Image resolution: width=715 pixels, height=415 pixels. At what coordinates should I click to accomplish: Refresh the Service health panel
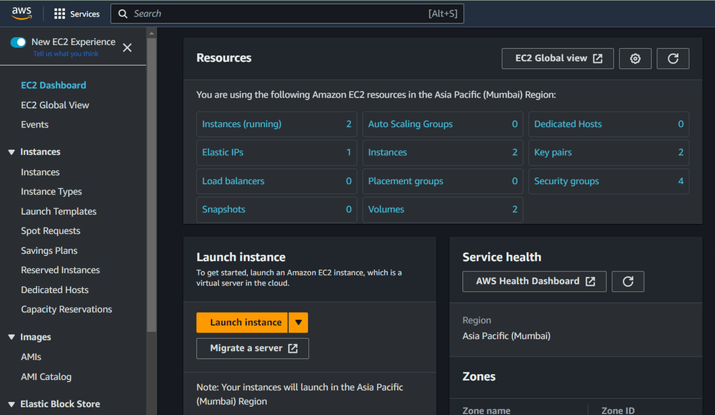[x=627, y=281]
